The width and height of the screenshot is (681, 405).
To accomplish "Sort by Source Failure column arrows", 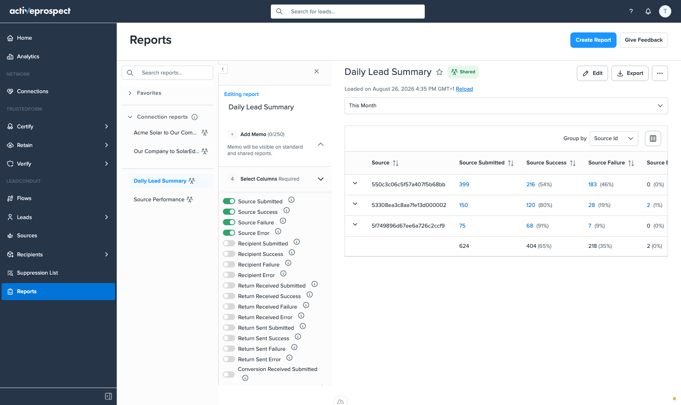I will tap(631, 163).
